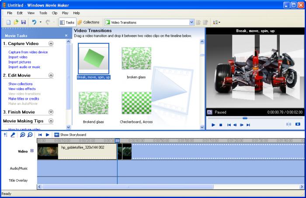Screen dimensions: 306x198
Task: Take a picture from the preview
Action: click(298, 125)
